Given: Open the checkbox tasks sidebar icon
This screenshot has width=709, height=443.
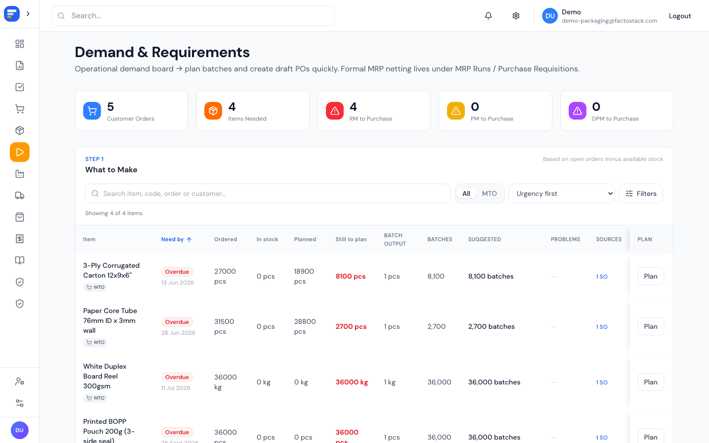Looking at the screenshot, I should pyautogui.click(x=20, y=87).
